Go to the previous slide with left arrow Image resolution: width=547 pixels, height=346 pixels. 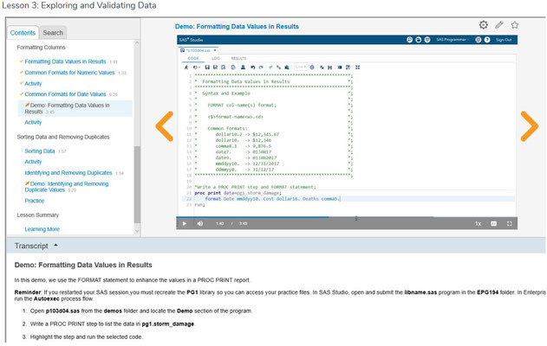pyautogui.click(x=165, y=126)
